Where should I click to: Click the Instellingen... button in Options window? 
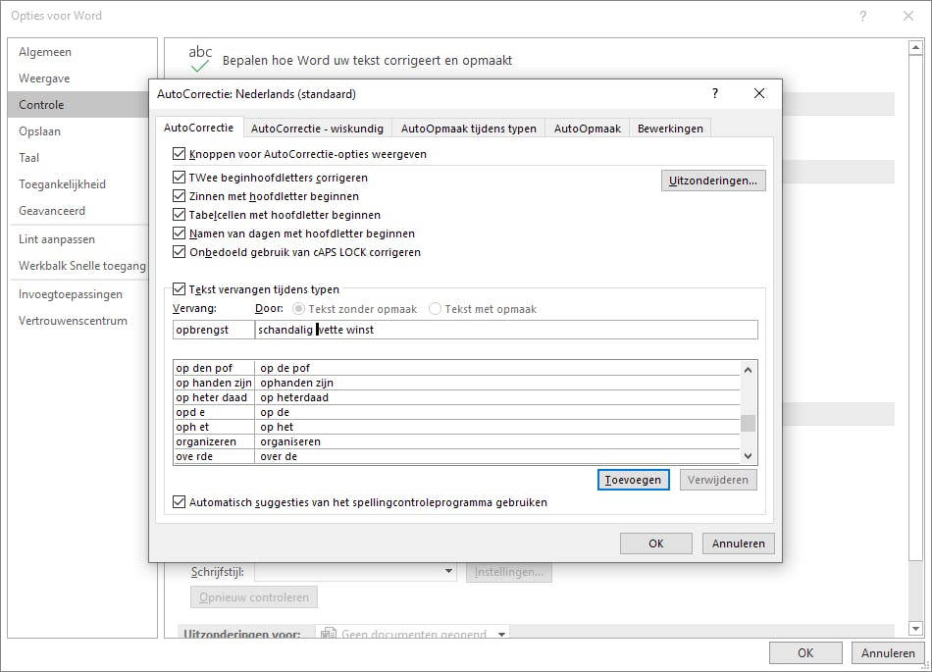pos(509,572)
